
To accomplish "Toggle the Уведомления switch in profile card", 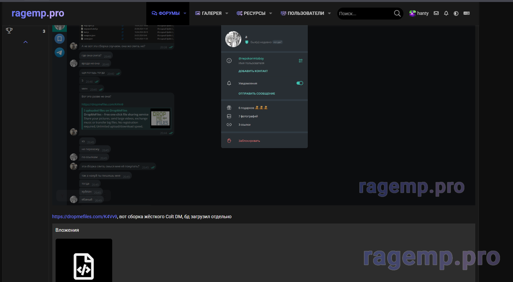I will (x=300, y=83).
